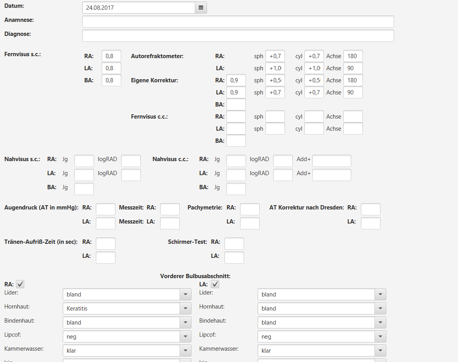Click Nahvisus c.c. LA Add+ field
Viewport: 458px width, 362px height.
(x=332, y=175)
